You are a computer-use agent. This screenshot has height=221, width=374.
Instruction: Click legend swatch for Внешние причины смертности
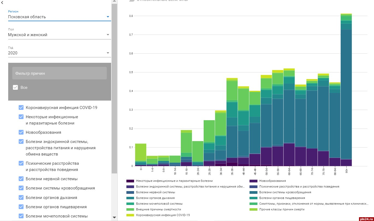pyautogui.click(x=130, y=209)
